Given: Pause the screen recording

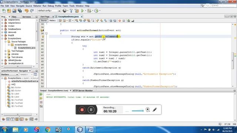Looking at the screenshot, I should [x=91, y=110].
